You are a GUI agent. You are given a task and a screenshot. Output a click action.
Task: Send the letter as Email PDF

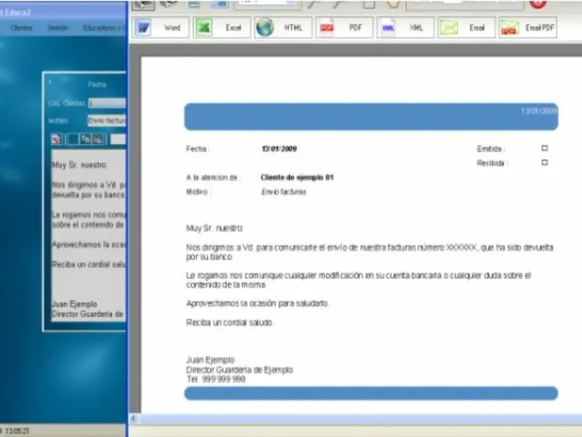pyautogui.click(x=528, y=28)
